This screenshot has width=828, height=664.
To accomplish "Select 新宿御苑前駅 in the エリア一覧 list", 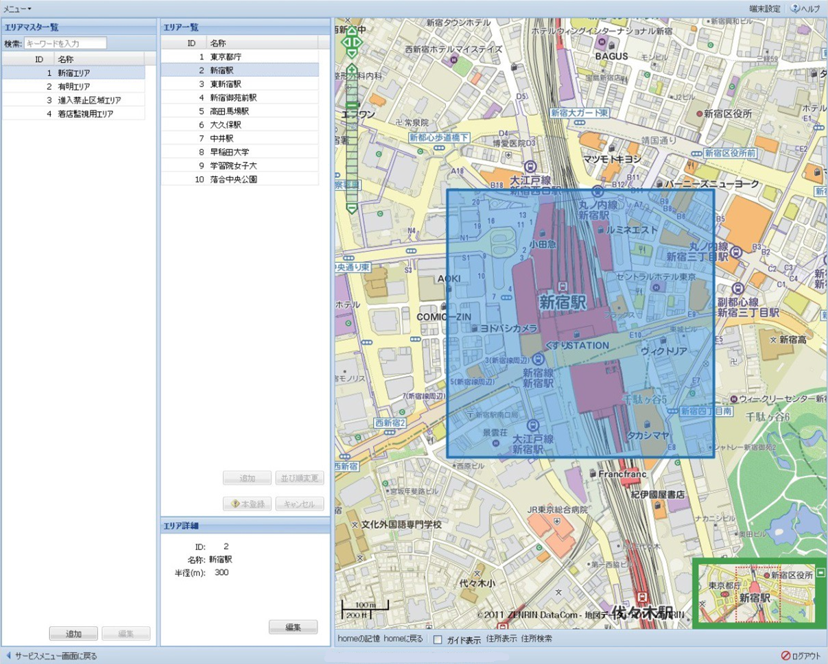I will tap(240, 97).
